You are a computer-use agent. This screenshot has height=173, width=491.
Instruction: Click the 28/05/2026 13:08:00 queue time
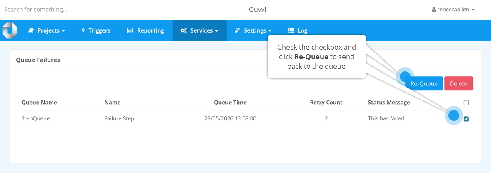pos(230,119)
